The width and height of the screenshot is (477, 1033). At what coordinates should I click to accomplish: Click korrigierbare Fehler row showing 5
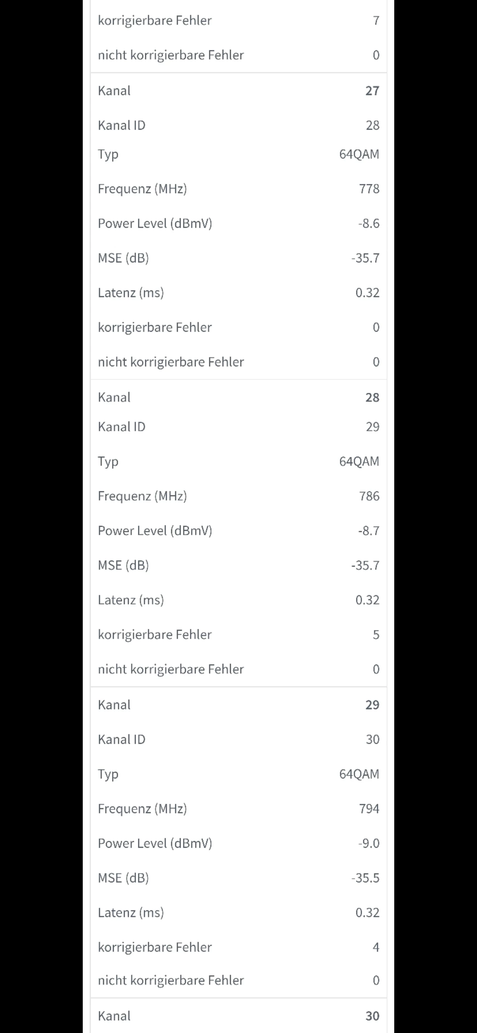(238, 634)
